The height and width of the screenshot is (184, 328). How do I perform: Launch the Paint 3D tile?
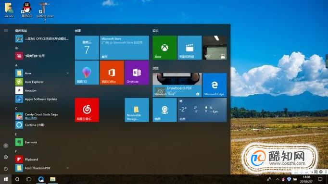click(x=87, y=73)
